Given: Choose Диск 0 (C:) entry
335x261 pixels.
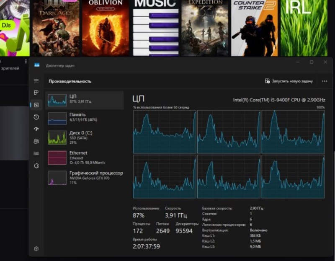Looking at the screenshot, I should tap(85, 137).
